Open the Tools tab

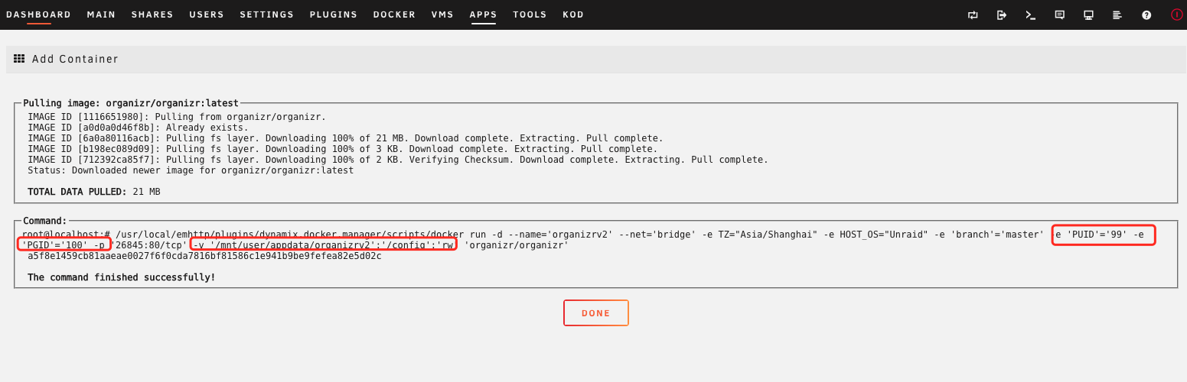pos(530,15)
